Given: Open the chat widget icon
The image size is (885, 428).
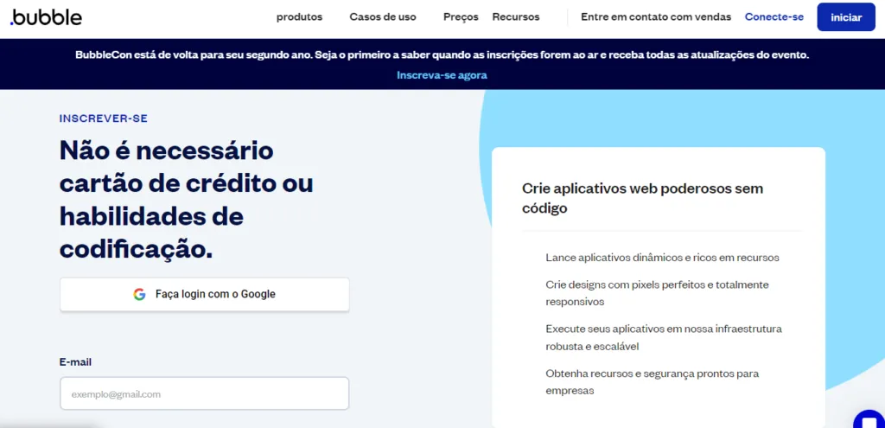Looking at the screenshot, I should click(869, 421).
